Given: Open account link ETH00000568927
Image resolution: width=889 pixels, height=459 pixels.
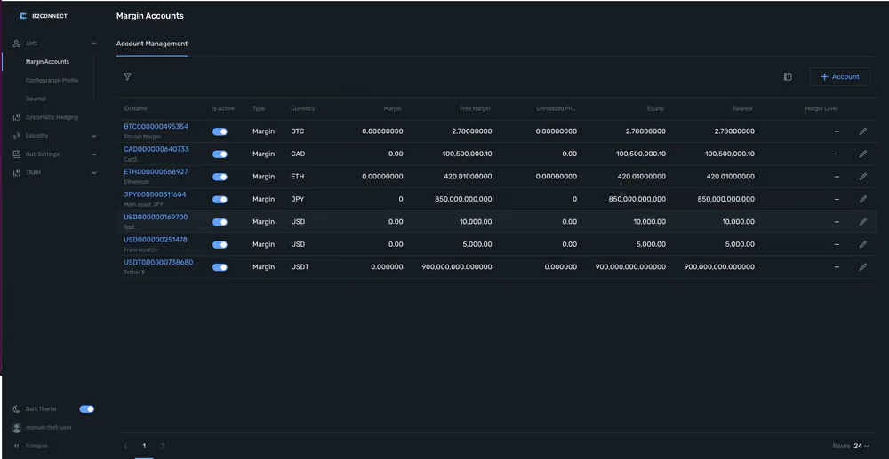Looking at the screenshot, I should coord(156,172).
